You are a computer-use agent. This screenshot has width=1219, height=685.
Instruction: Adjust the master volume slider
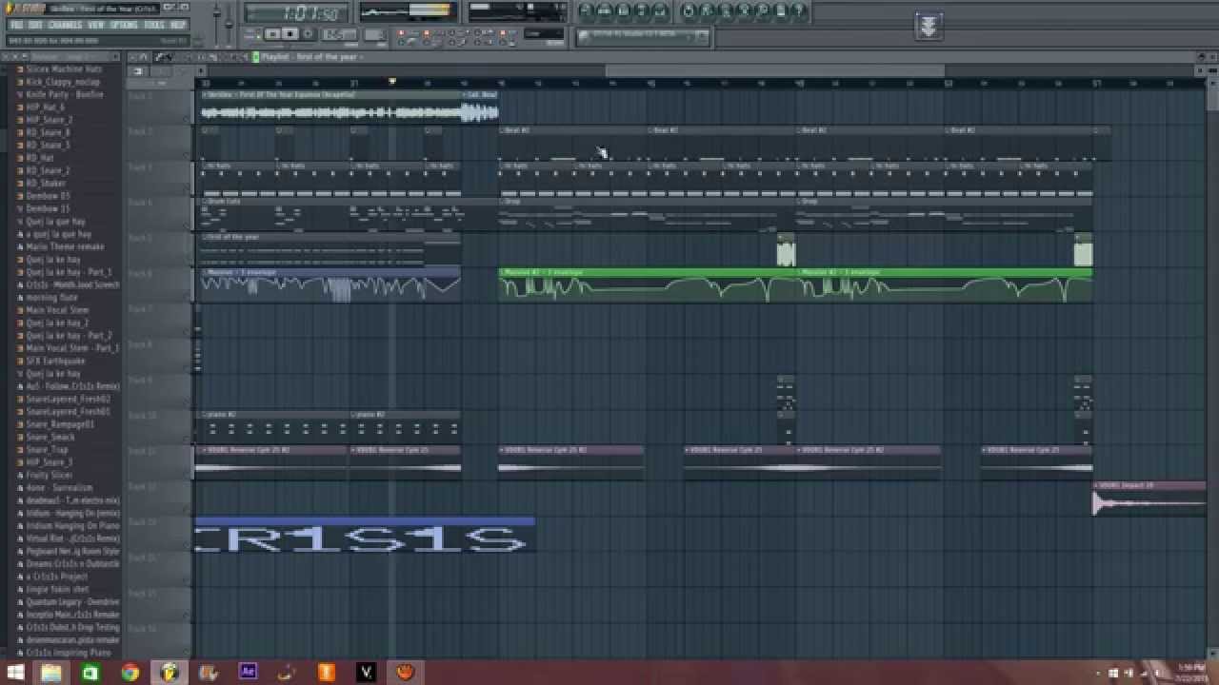pyautogui.click(x=217, y=14)
